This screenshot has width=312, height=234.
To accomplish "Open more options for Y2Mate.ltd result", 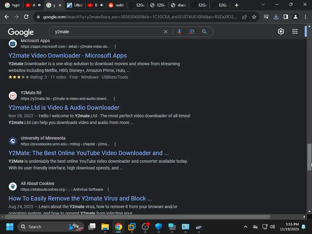I will 114,99.
